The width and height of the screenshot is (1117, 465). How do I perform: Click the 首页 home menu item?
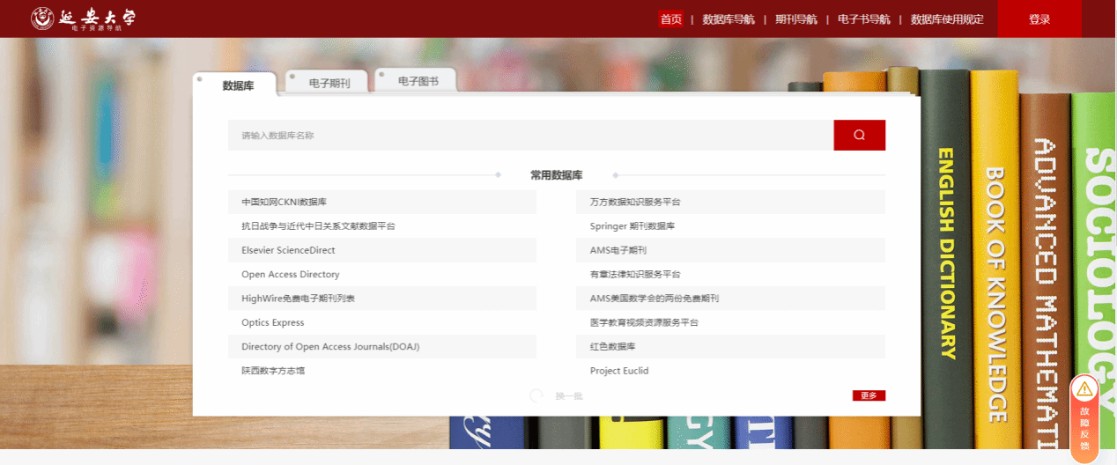[670, 19]
